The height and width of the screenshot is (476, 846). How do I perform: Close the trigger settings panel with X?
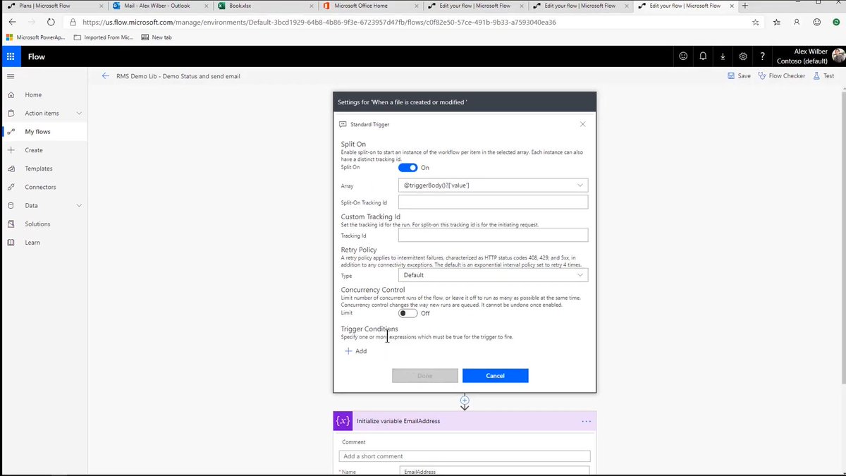pyautogui.click(x=582, y=124)
